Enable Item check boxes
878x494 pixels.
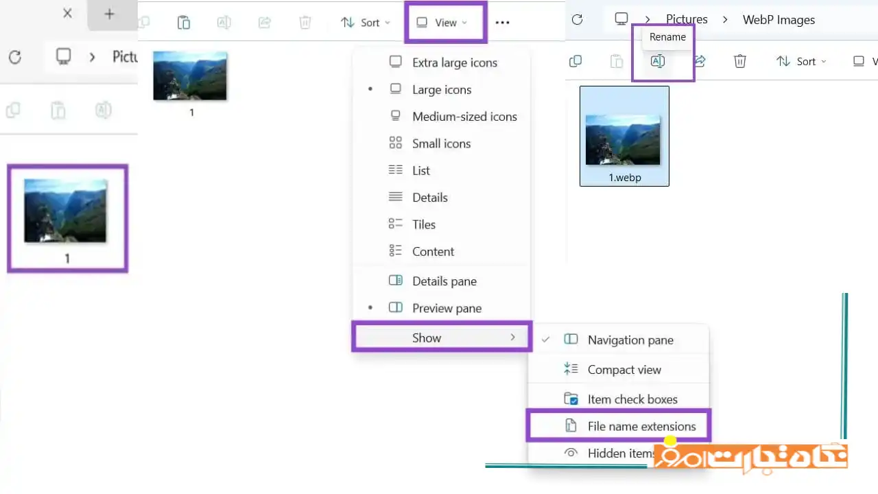point(632,399)
